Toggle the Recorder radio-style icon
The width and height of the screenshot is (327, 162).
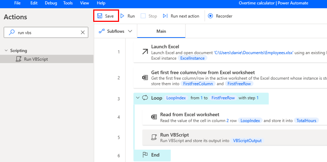(x=210, y=16)
